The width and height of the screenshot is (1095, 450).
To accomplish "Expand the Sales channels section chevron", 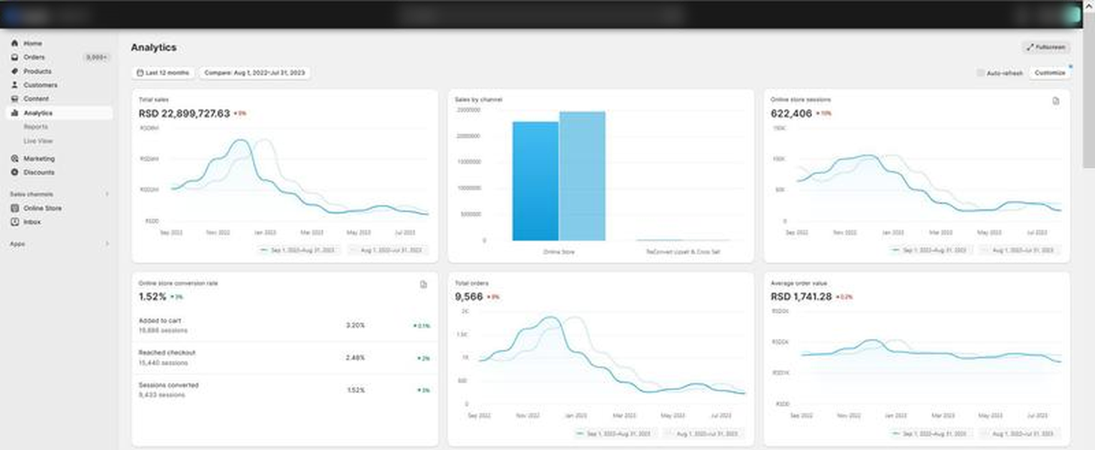I will (x=107, y=194).
